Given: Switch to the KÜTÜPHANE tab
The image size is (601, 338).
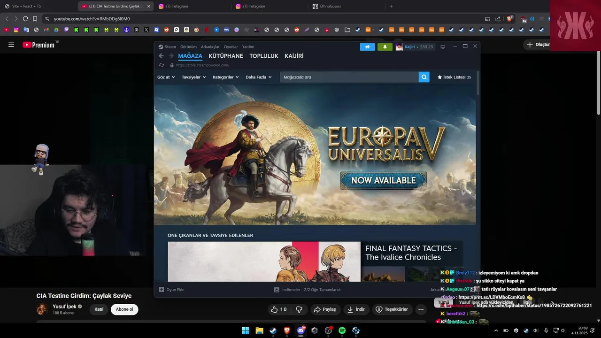Looking at the screenshot, I should [226, 56].
